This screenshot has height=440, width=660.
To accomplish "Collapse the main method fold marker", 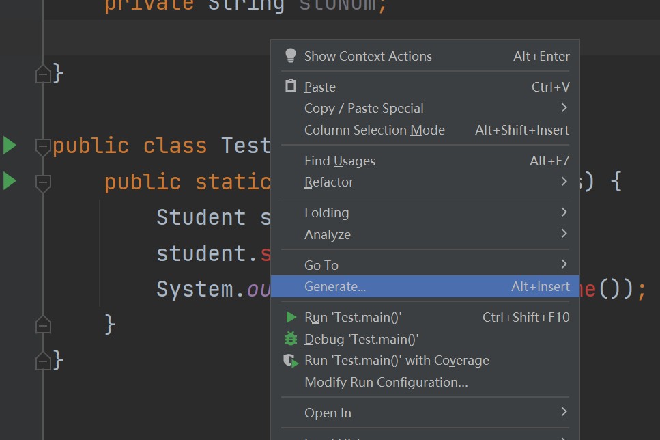I will click(43, 182).
